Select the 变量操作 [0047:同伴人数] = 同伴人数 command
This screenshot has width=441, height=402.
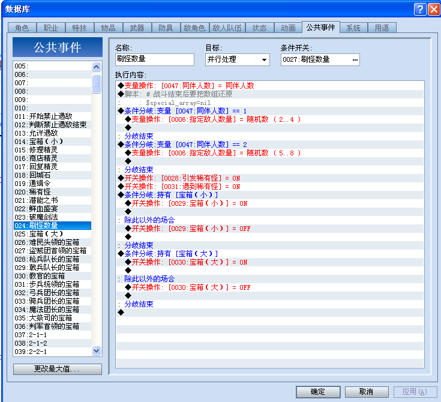pos(270,86)
